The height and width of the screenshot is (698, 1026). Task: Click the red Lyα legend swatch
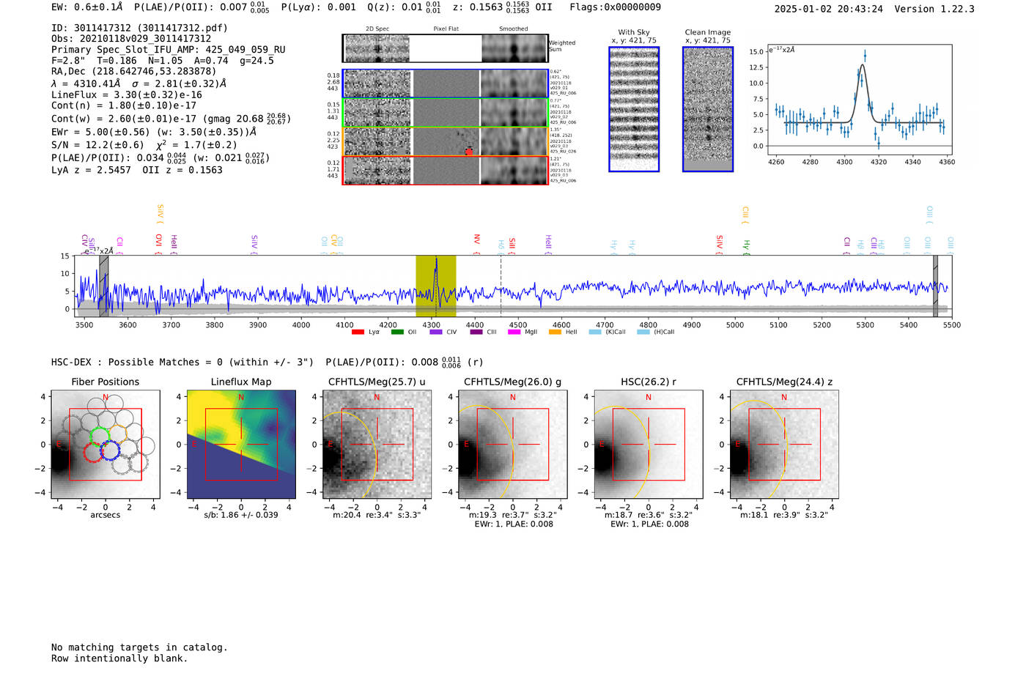(x=358, y=332)
